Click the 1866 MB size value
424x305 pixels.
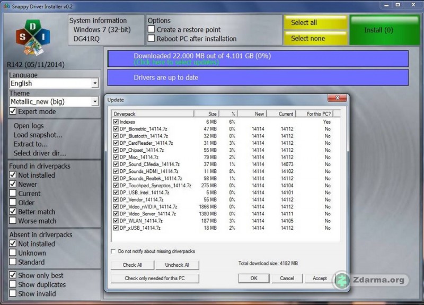point(208,206)
